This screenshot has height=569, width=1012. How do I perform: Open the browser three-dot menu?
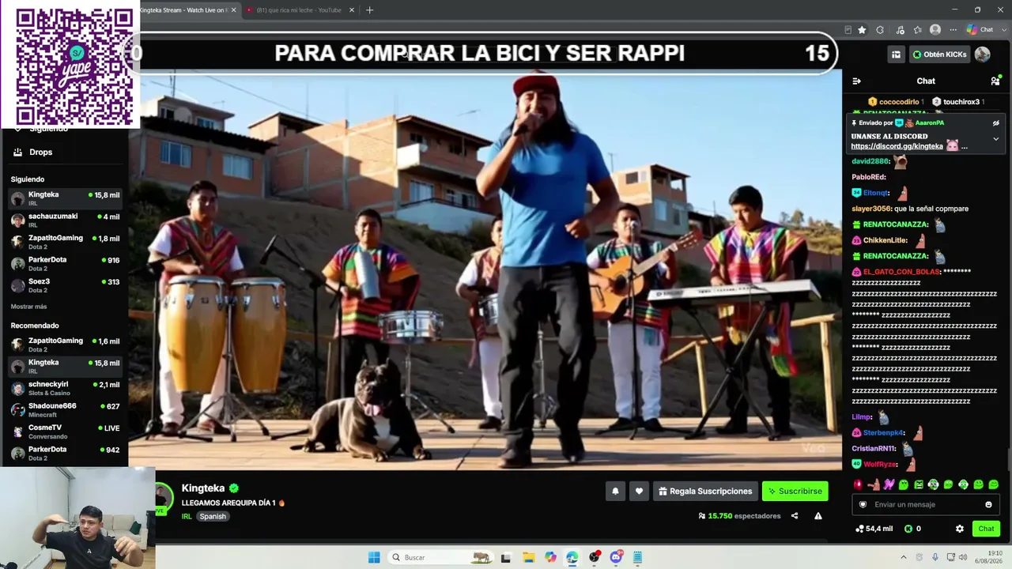pyautogui.click(x=952, y=30)
